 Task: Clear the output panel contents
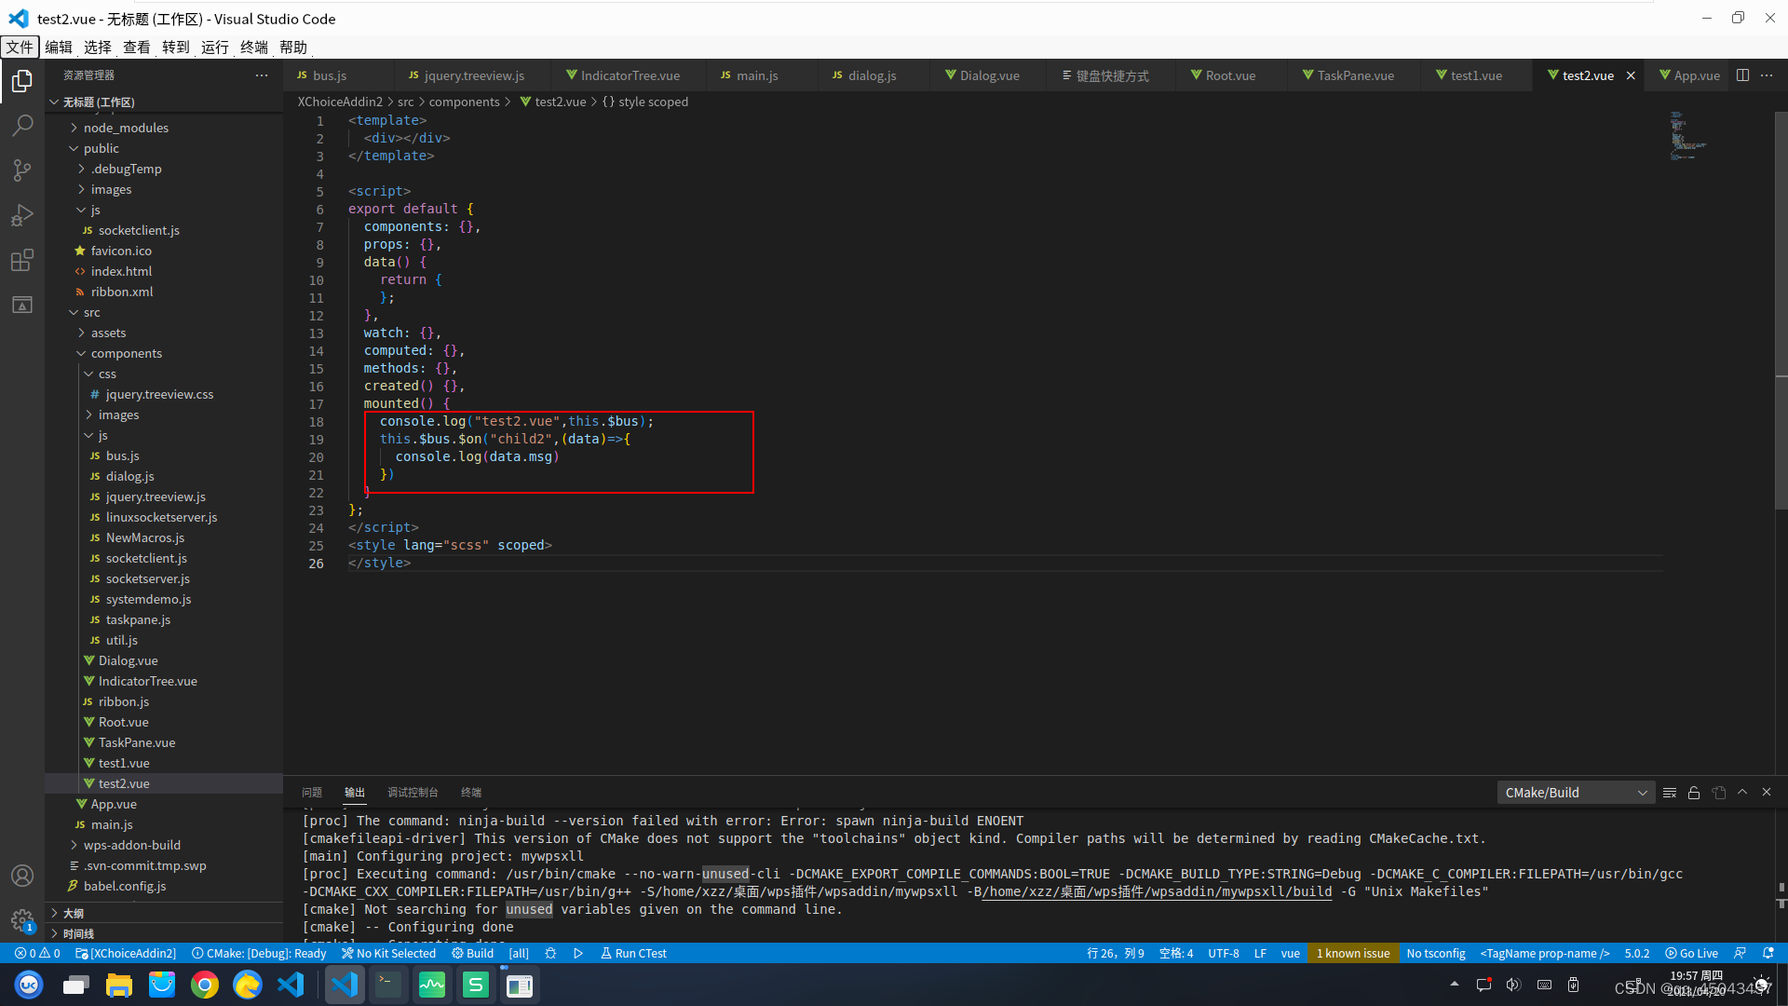(x=1670, y=793)
